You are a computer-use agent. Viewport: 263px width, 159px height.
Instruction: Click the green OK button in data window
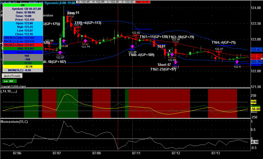coord(23,5)
